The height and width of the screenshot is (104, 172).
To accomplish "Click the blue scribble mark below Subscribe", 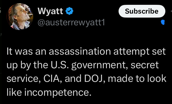I will point(163,22).
